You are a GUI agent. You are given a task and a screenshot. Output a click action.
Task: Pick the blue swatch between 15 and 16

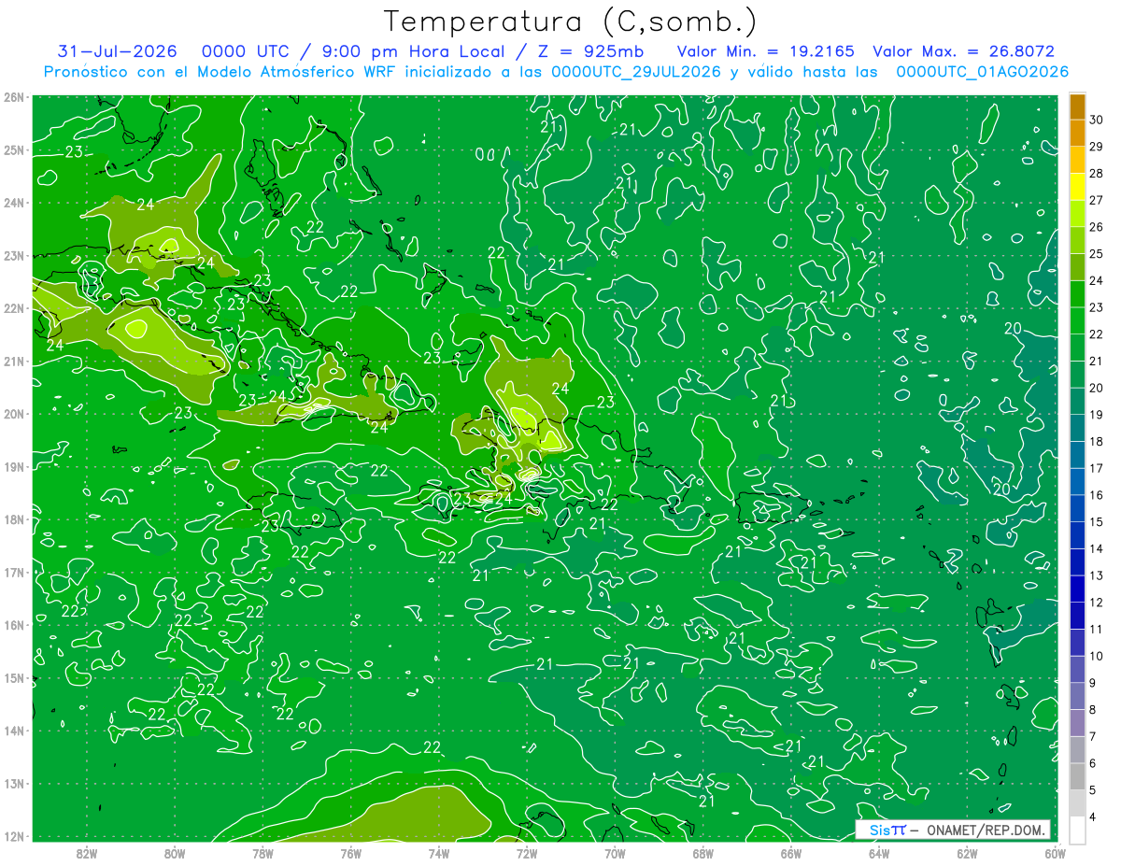point(1077,508)
